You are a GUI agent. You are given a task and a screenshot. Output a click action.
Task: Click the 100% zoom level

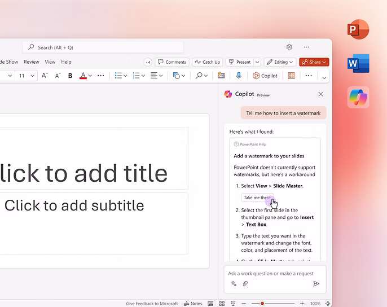tap(315, 304)
